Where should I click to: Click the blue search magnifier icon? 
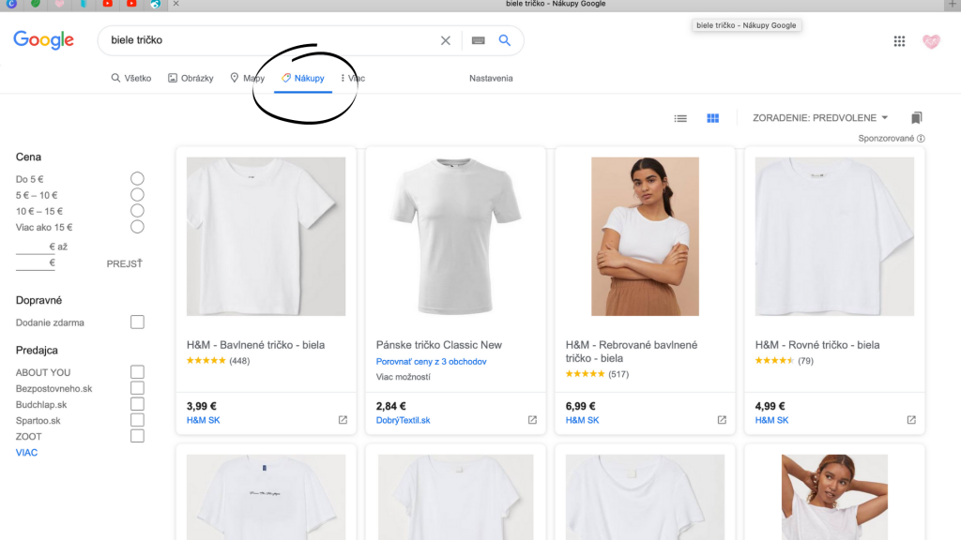click(504, 40)
